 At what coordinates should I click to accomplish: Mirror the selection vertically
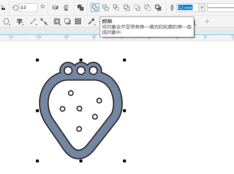pyautogui.click(x=66, y=8)
